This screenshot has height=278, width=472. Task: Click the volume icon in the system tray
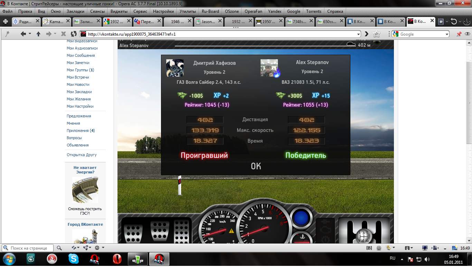[427, 259]
